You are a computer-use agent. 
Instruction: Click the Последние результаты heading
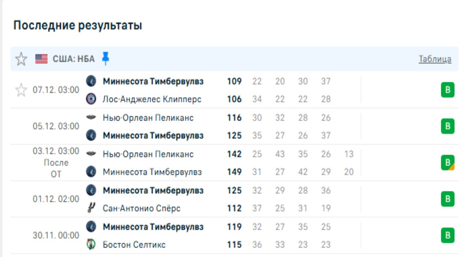click(78, 26)
